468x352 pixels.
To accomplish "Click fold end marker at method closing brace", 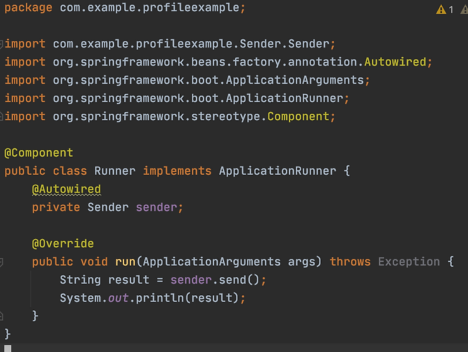I will pos(1,316).
